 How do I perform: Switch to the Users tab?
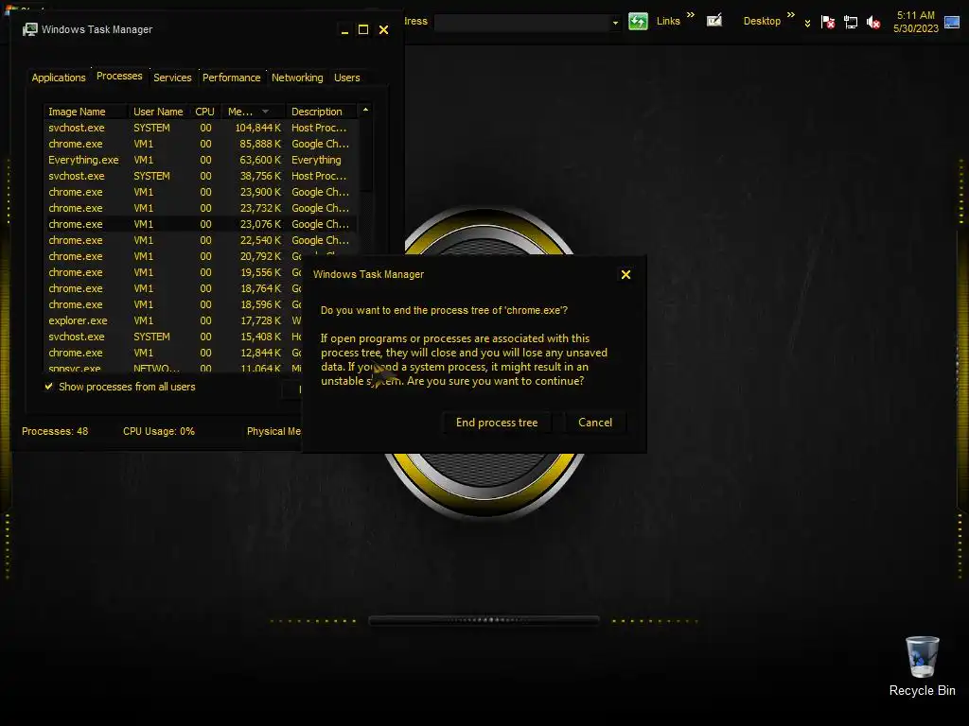pos(346,78)
